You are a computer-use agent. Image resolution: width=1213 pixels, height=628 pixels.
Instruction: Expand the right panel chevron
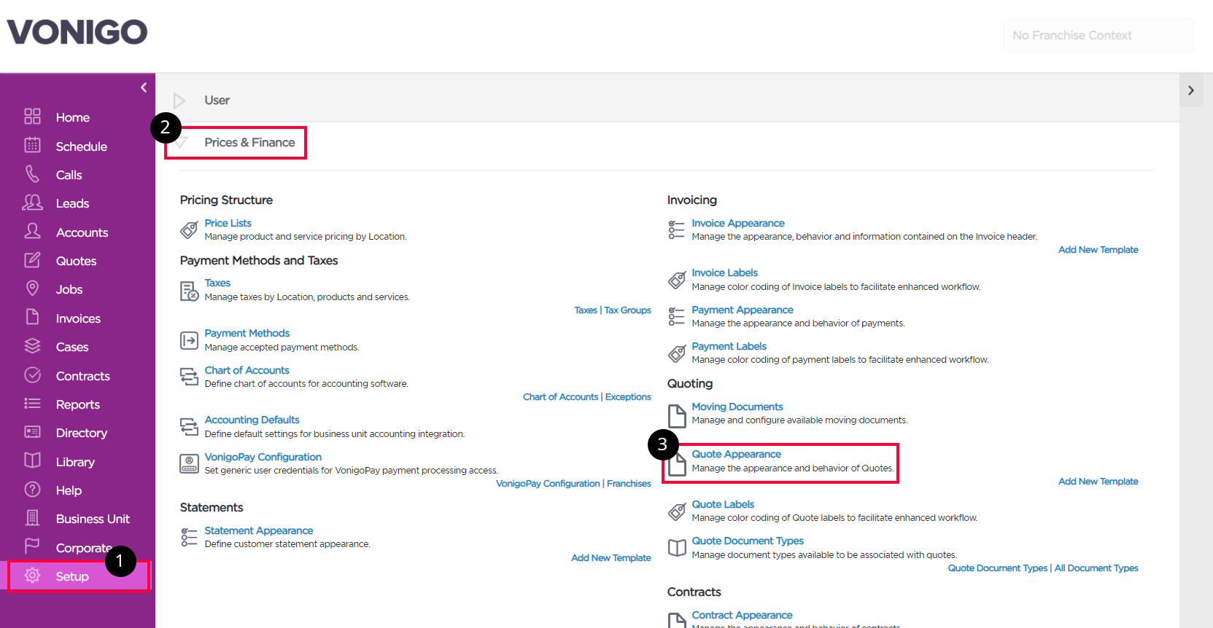click(x=1190, y=90)
